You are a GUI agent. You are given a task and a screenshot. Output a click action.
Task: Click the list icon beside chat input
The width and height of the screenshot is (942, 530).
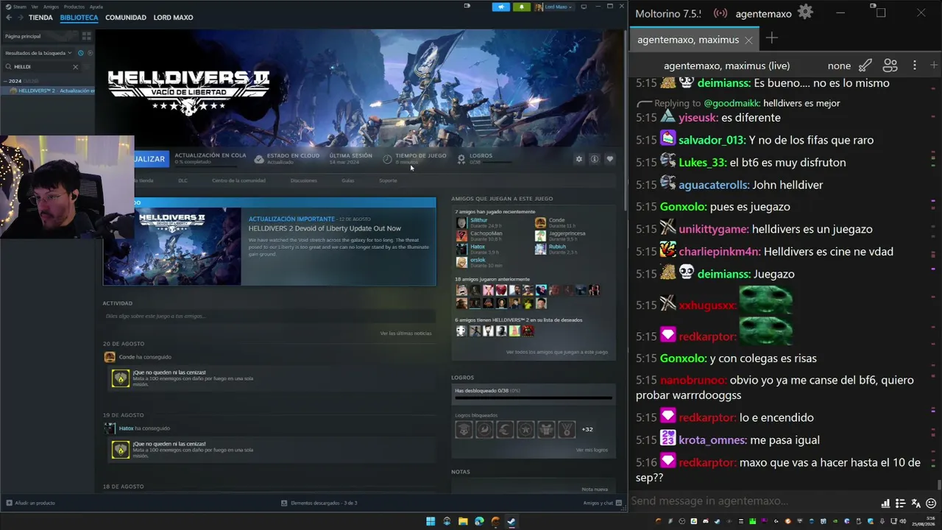tap(900, 504)
